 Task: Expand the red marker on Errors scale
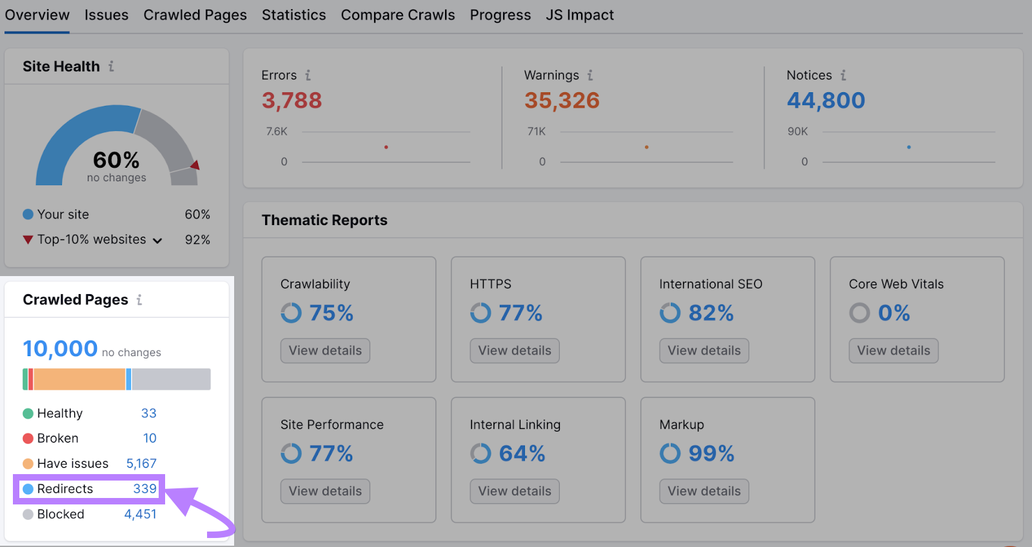tap(386, 146)
